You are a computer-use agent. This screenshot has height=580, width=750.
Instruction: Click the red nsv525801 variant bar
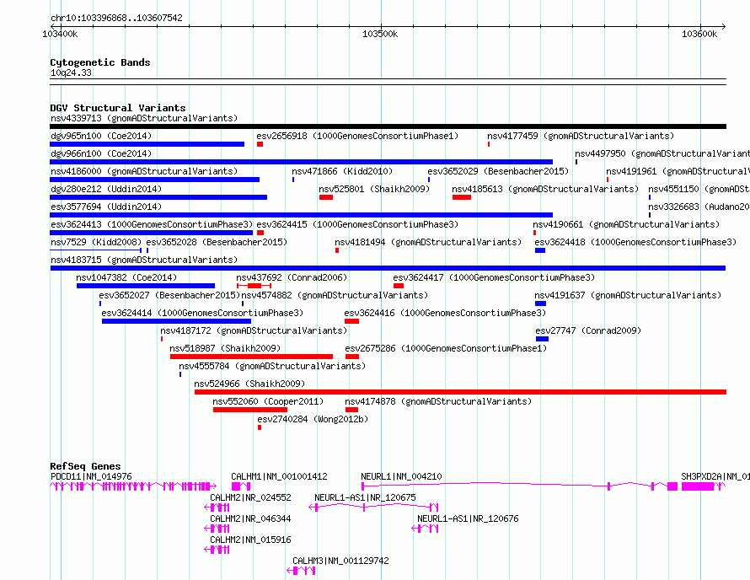[326, 197]
